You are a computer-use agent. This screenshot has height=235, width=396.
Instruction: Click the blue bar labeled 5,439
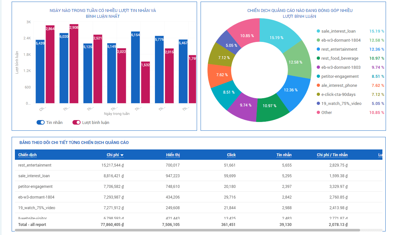tap(40, 71)
